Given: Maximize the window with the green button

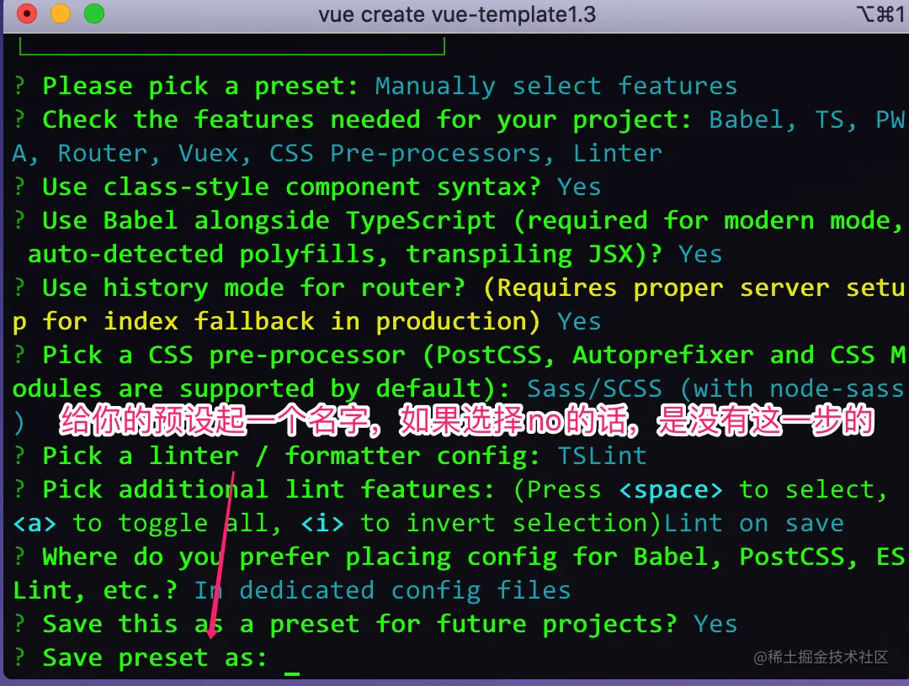Looking at the screenshot, I should (x=94, y=14).
